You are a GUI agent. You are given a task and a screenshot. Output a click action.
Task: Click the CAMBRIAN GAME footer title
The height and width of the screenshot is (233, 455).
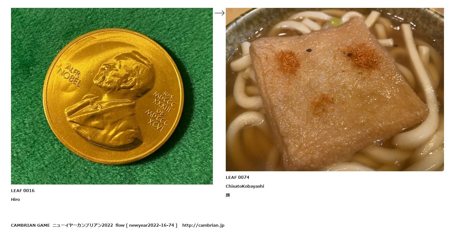(x=31, y=225)
